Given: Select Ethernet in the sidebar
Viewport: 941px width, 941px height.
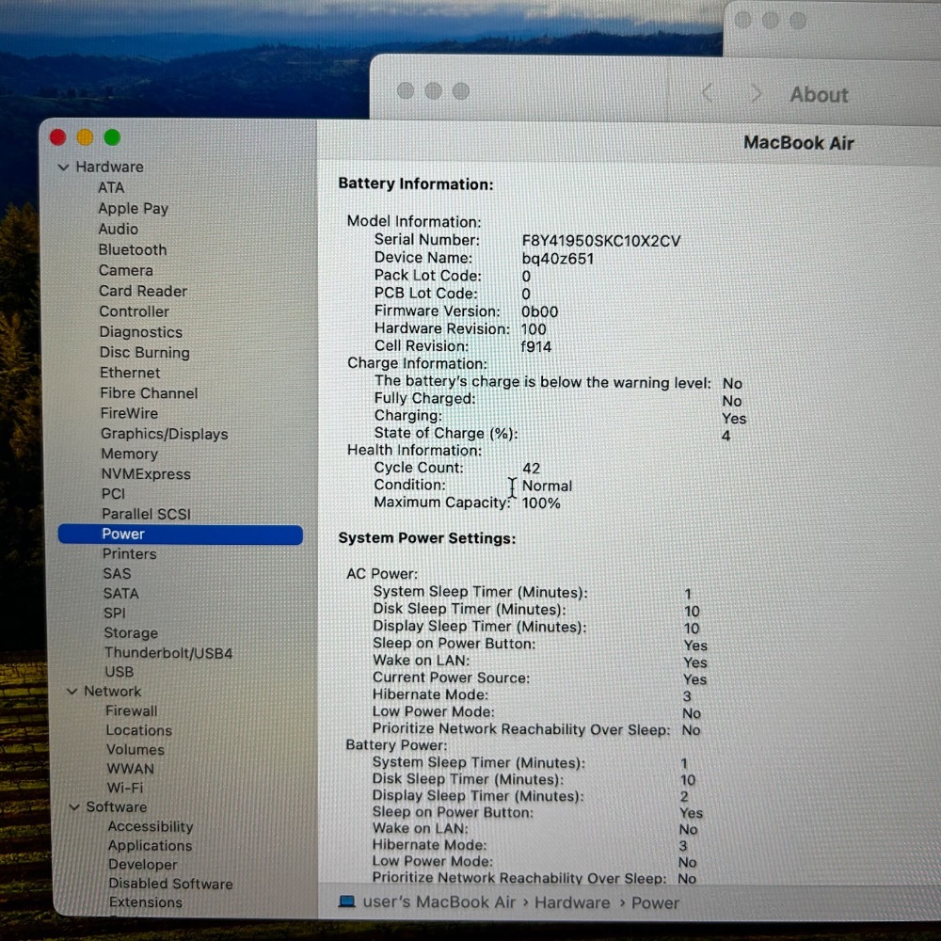Looking at the screenshot, I should (130, 373).
